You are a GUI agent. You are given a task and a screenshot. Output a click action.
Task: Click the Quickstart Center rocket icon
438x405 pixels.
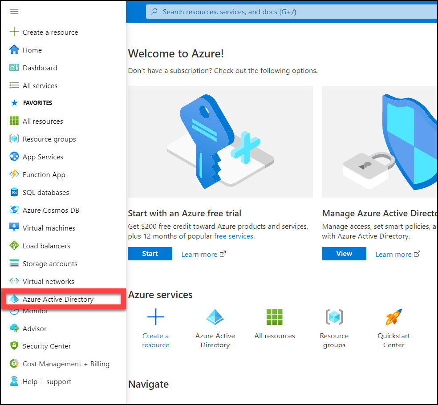(393, 317)
